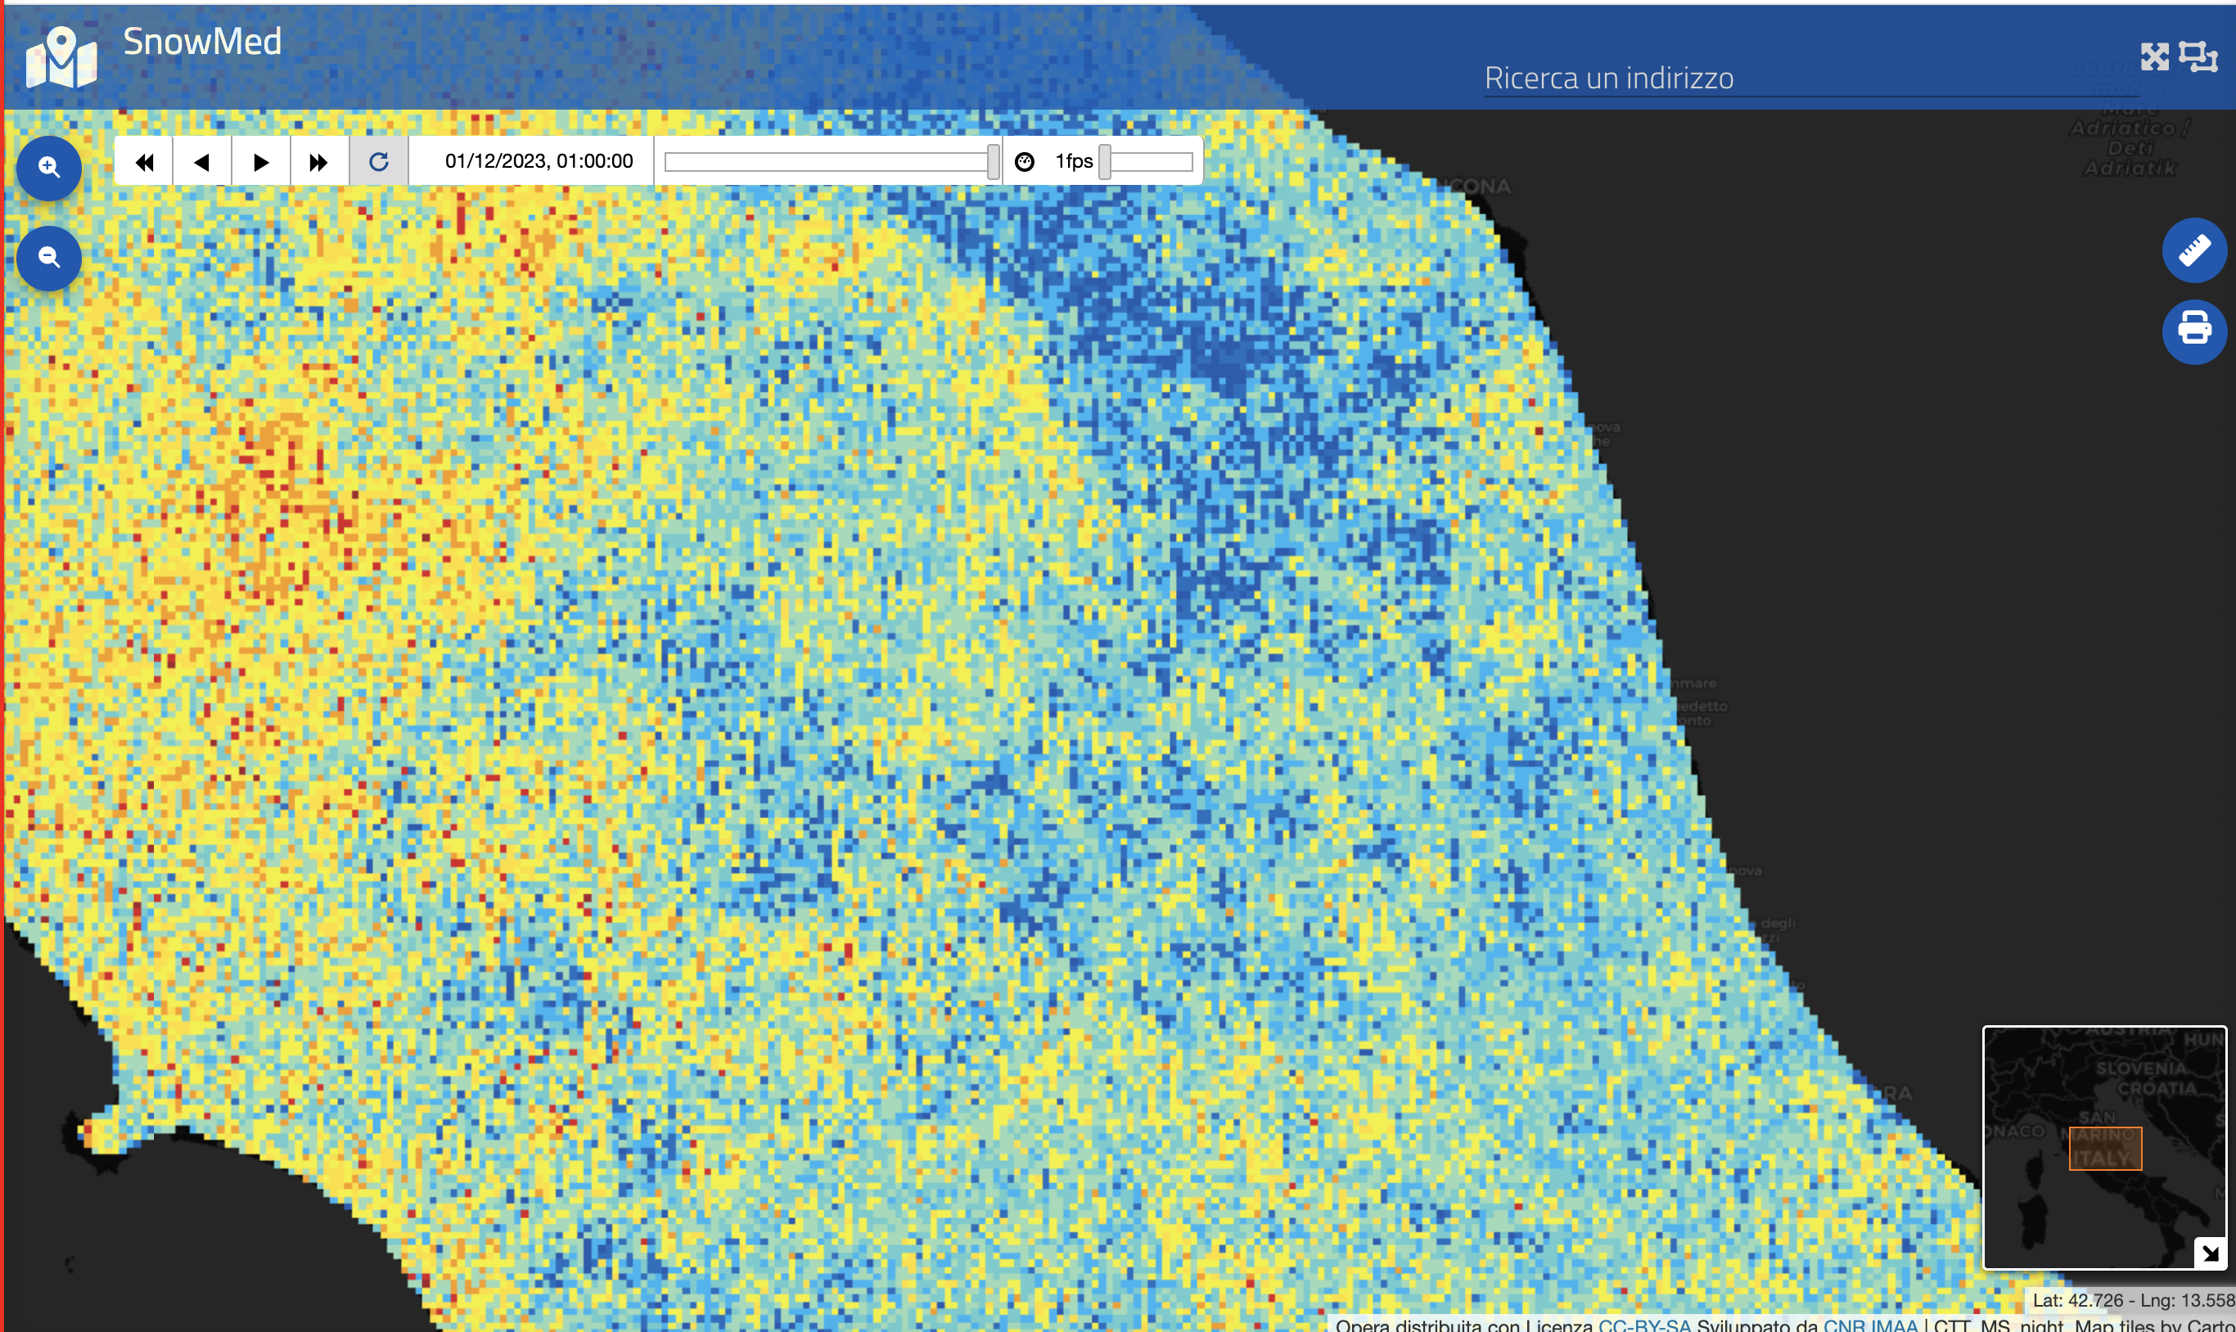Image resolution: width=2236 pixels, height=1332 pixels.
Task: Open the layer selection icon top right
Action: [x=2199, y=56]
